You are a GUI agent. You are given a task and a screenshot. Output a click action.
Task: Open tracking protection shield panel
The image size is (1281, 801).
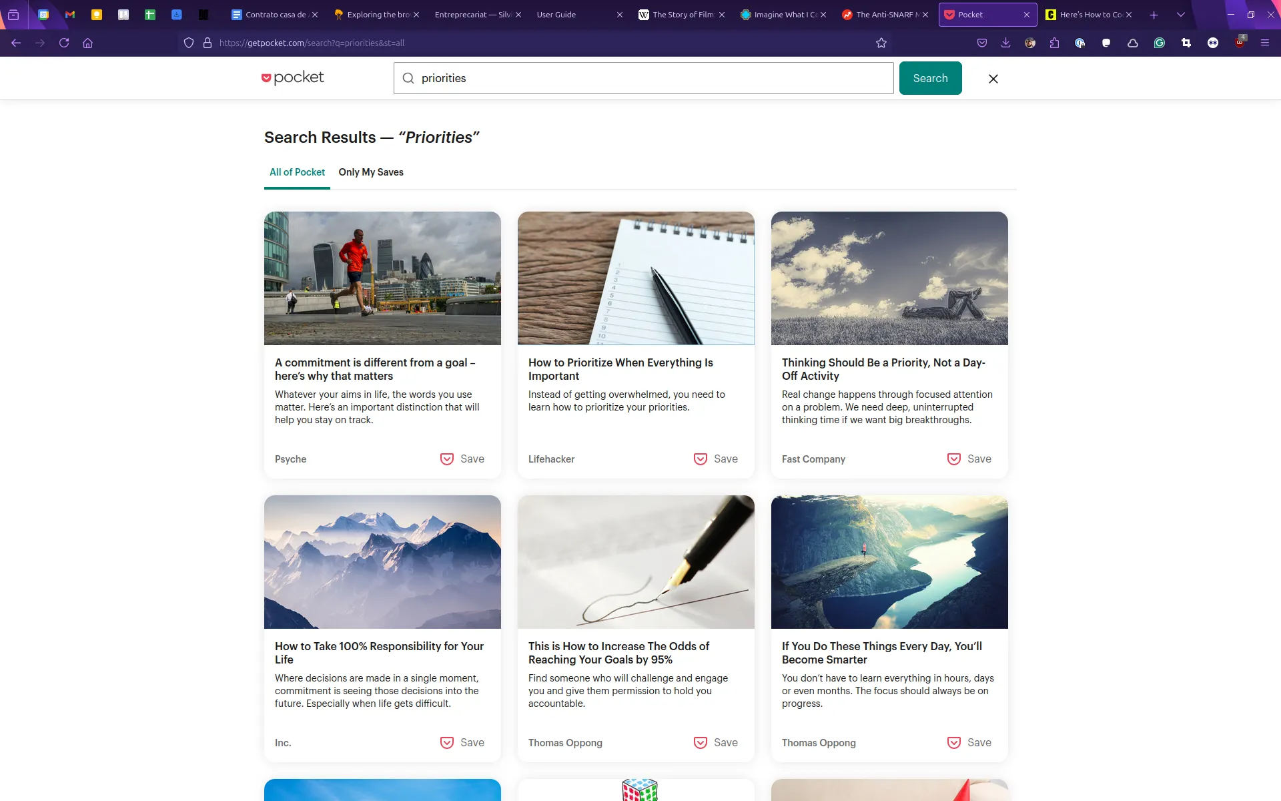pos(189,43)
